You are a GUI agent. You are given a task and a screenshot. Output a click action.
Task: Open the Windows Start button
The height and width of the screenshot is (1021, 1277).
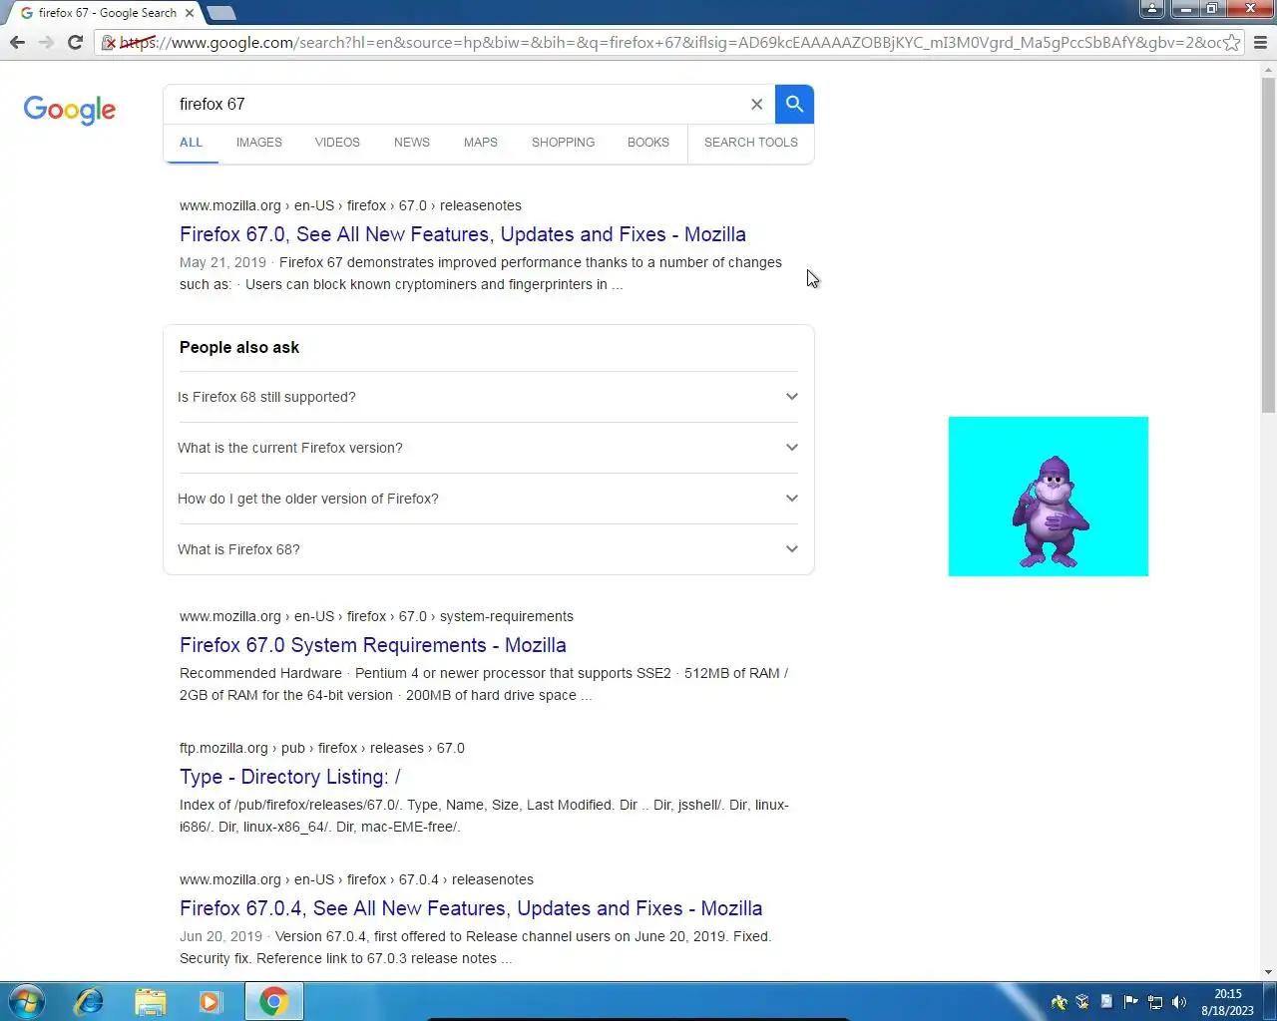(26, 1001)
